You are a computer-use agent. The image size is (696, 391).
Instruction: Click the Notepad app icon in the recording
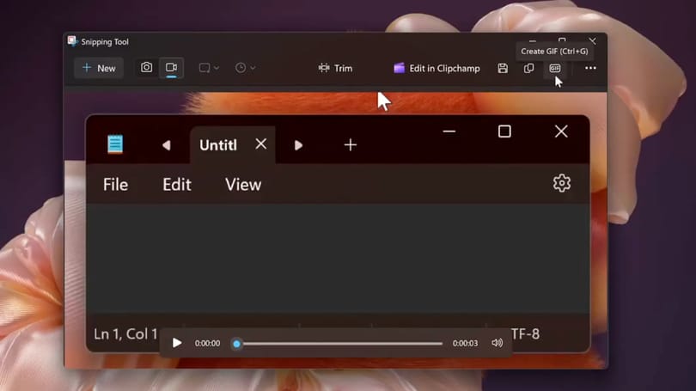[x=115, y=144]
